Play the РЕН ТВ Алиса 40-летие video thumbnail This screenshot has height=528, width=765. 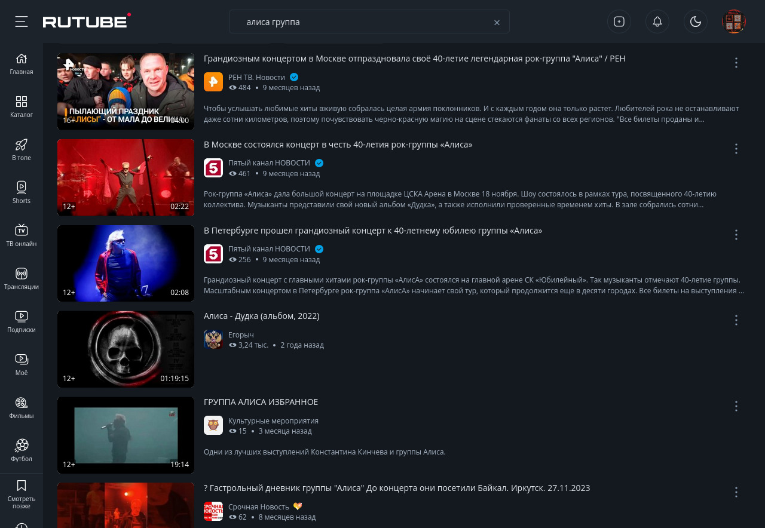click(126, 91)
